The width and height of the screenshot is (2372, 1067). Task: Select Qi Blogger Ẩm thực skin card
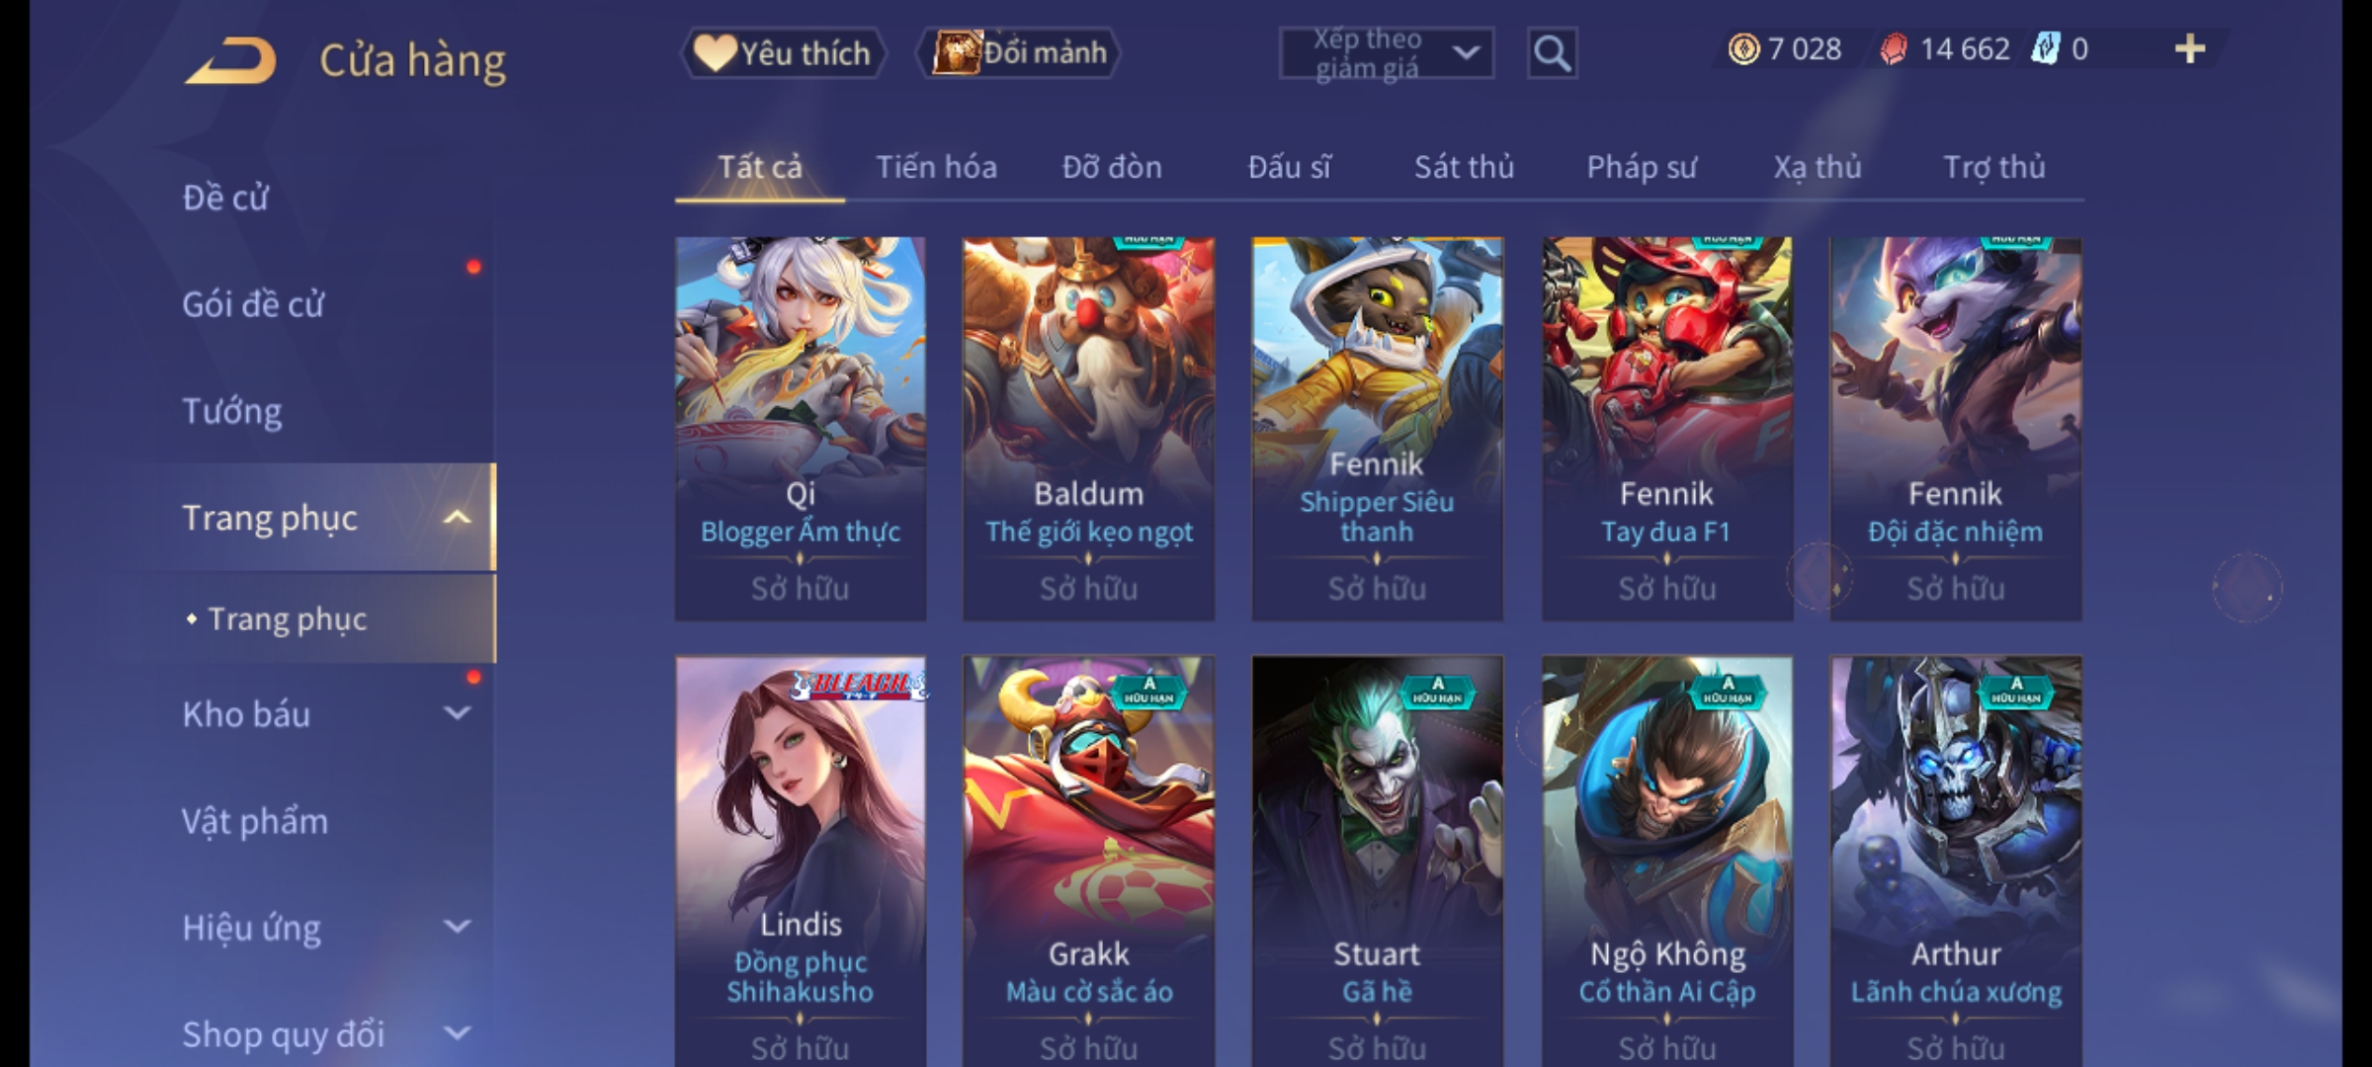click(801, 429)
